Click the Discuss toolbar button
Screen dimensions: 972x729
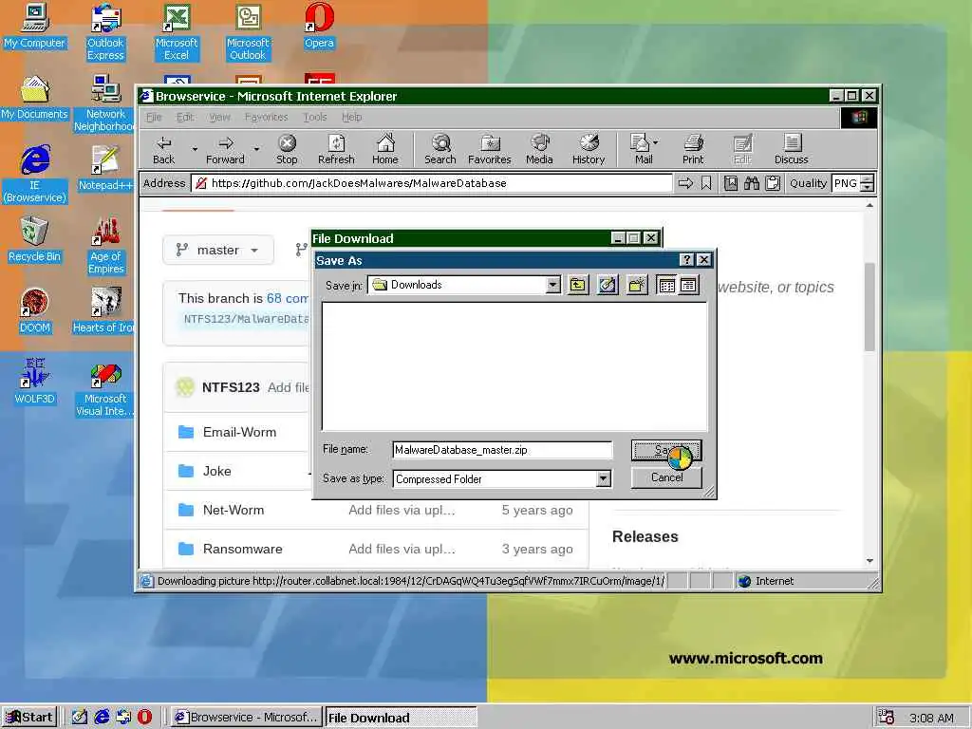[791, 149]
